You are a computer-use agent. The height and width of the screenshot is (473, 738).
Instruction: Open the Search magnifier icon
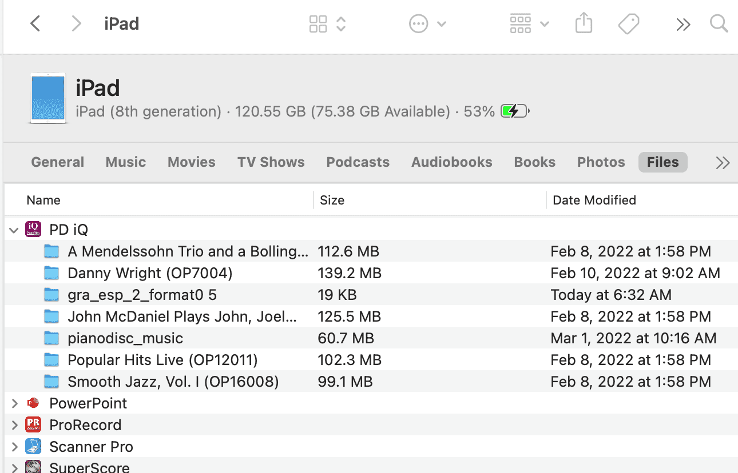coord(719,23)
